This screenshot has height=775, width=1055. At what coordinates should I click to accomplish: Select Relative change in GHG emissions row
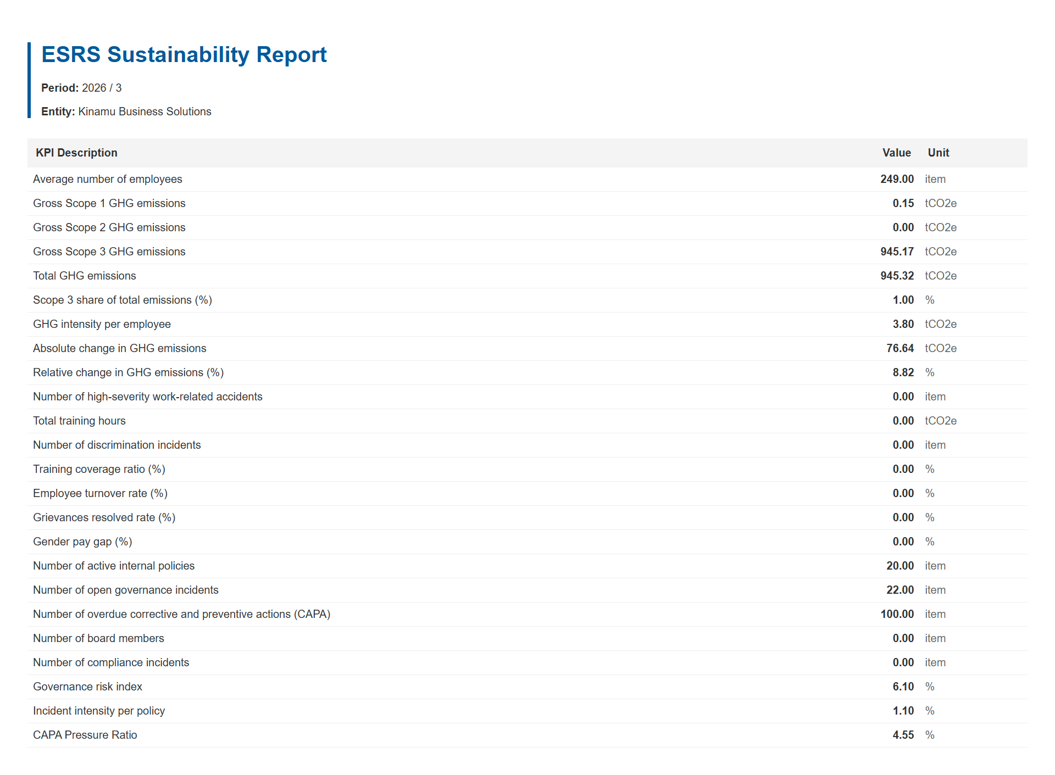tap(527, 372)
